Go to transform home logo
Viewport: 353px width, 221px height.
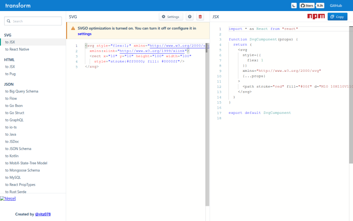coord(18,6)
